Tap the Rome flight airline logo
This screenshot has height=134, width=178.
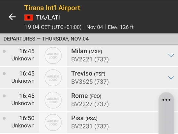(53, 100)
